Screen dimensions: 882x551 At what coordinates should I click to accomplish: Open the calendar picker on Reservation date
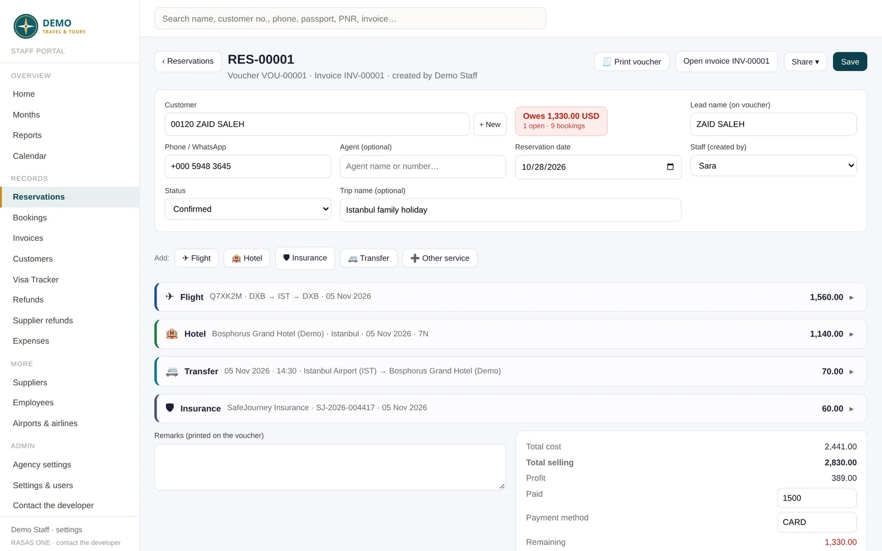[x=670, y=167]
